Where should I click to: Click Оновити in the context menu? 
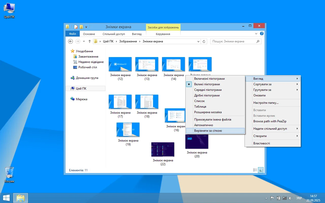point(259,95)
